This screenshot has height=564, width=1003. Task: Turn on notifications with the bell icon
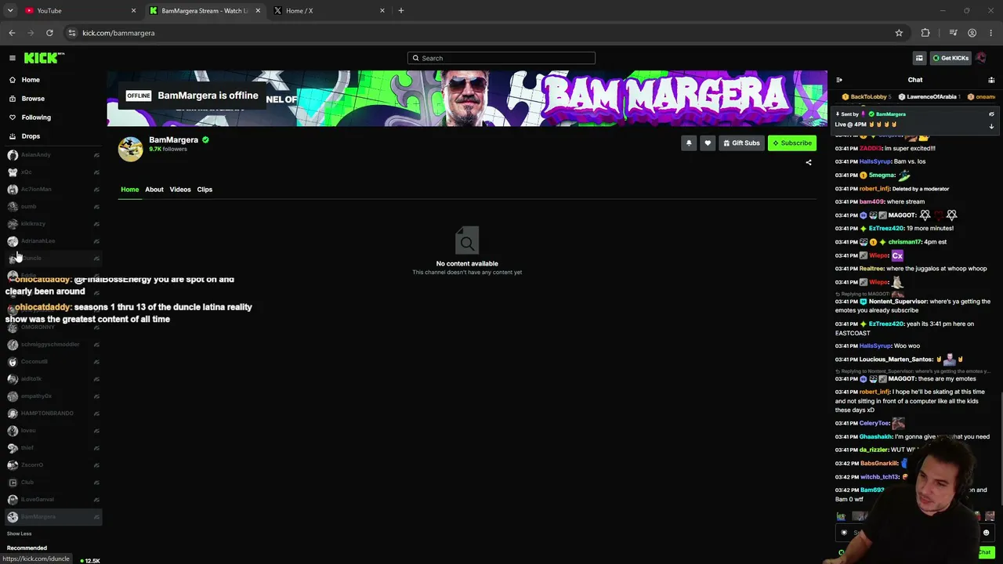689,143
